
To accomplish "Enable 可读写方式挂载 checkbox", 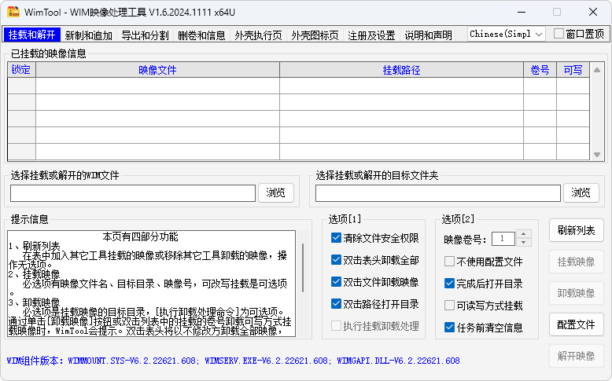I will 484,306.
